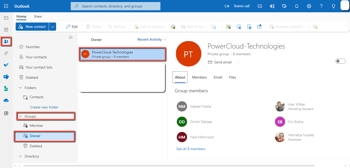Click the last faded group icon in toolbar
Image resolution: width=350 pixels, height=168 pixels.
(x=315, y=27)
